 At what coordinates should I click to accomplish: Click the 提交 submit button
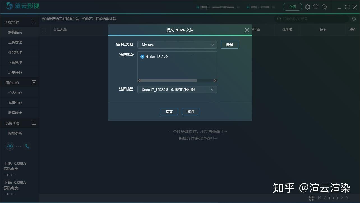(169, 111)
